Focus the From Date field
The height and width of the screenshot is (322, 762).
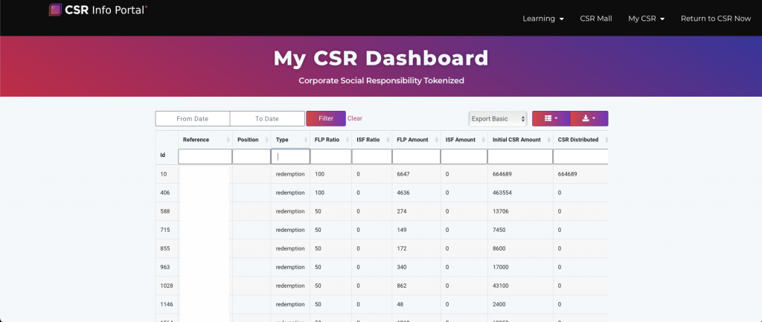click(193, 118)
